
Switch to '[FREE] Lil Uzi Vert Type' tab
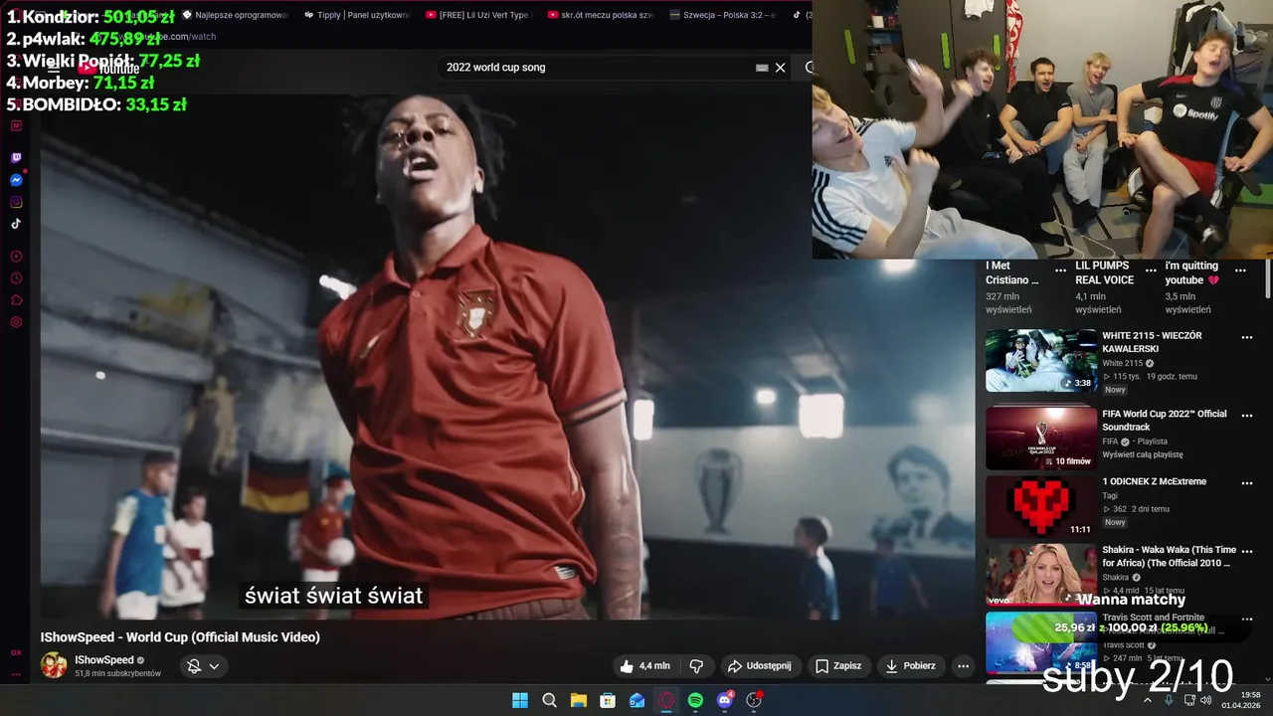click(477, 15)
